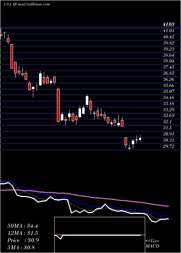Select the 32.69 price level label
181x253 pixels.
[x=168, y=116]
